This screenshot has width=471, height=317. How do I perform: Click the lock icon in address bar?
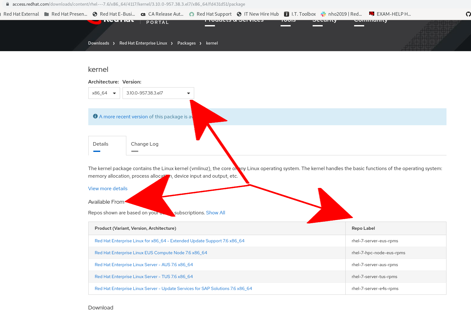click(8, 4)
